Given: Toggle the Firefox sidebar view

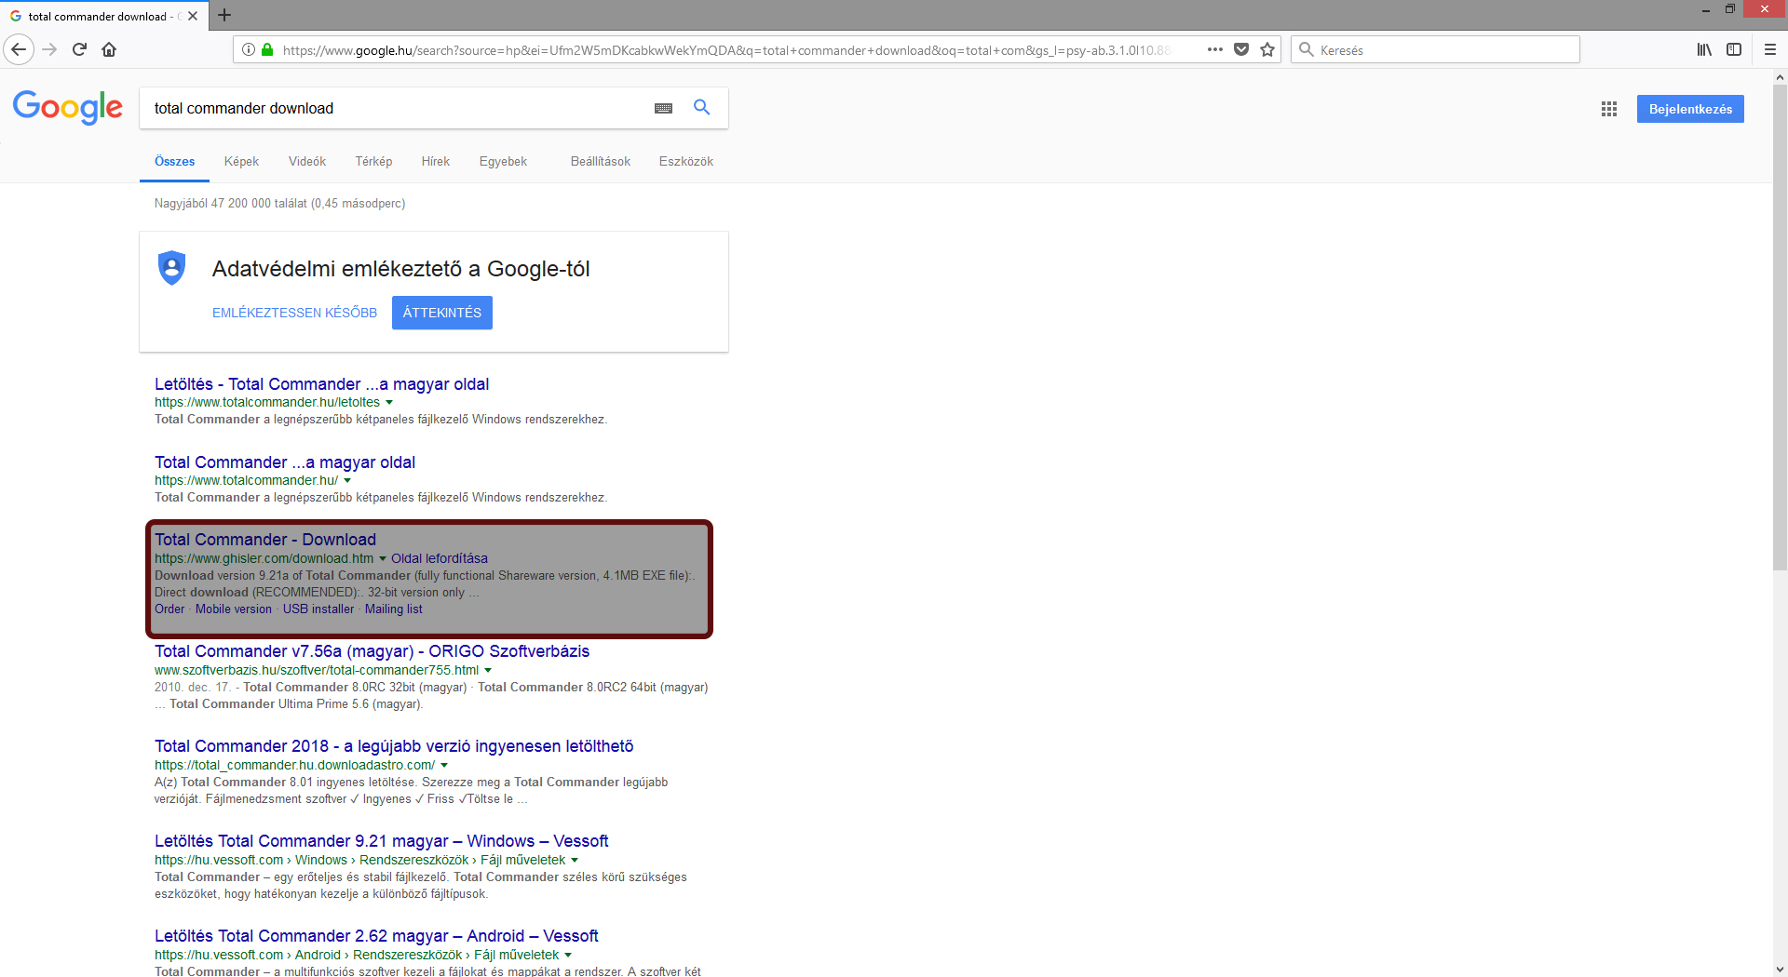Looking at the screenshot, I should (1734, 49).
